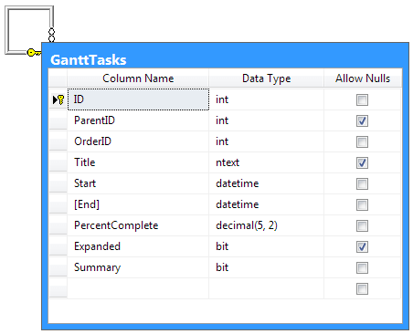Select the PercentComplete column name cell
The width and height of the screenshot is (413, 334).
coord(138,225)
